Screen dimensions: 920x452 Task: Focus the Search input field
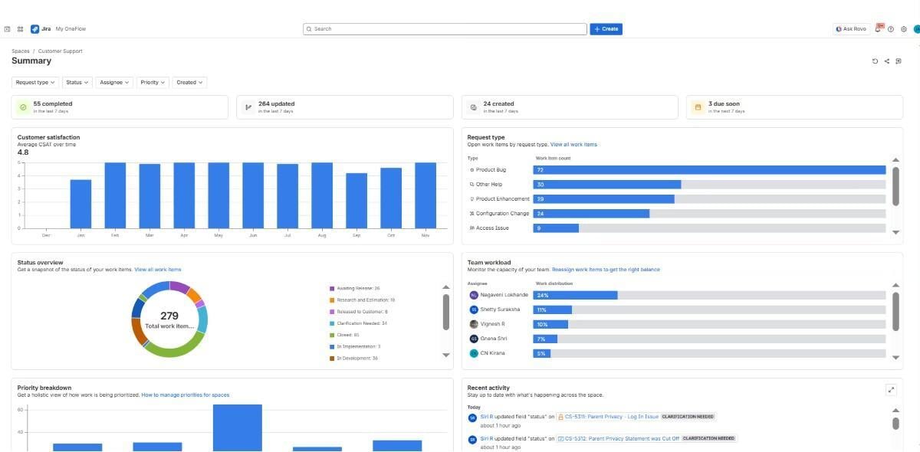point(445,29)
